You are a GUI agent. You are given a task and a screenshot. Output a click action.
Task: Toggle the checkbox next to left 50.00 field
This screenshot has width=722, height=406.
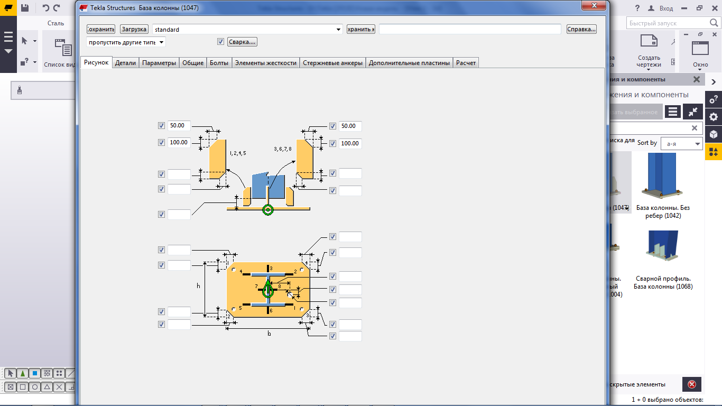coord(162,126)
